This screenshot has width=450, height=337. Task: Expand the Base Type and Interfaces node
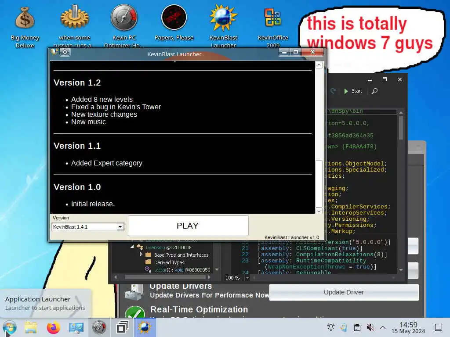pos(141,254)
